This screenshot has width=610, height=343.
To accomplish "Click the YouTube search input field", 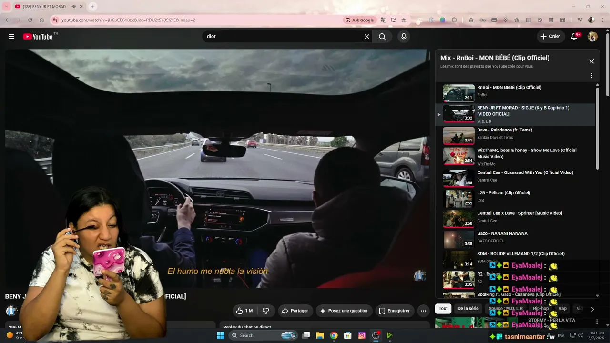I will tap(284, 37).
